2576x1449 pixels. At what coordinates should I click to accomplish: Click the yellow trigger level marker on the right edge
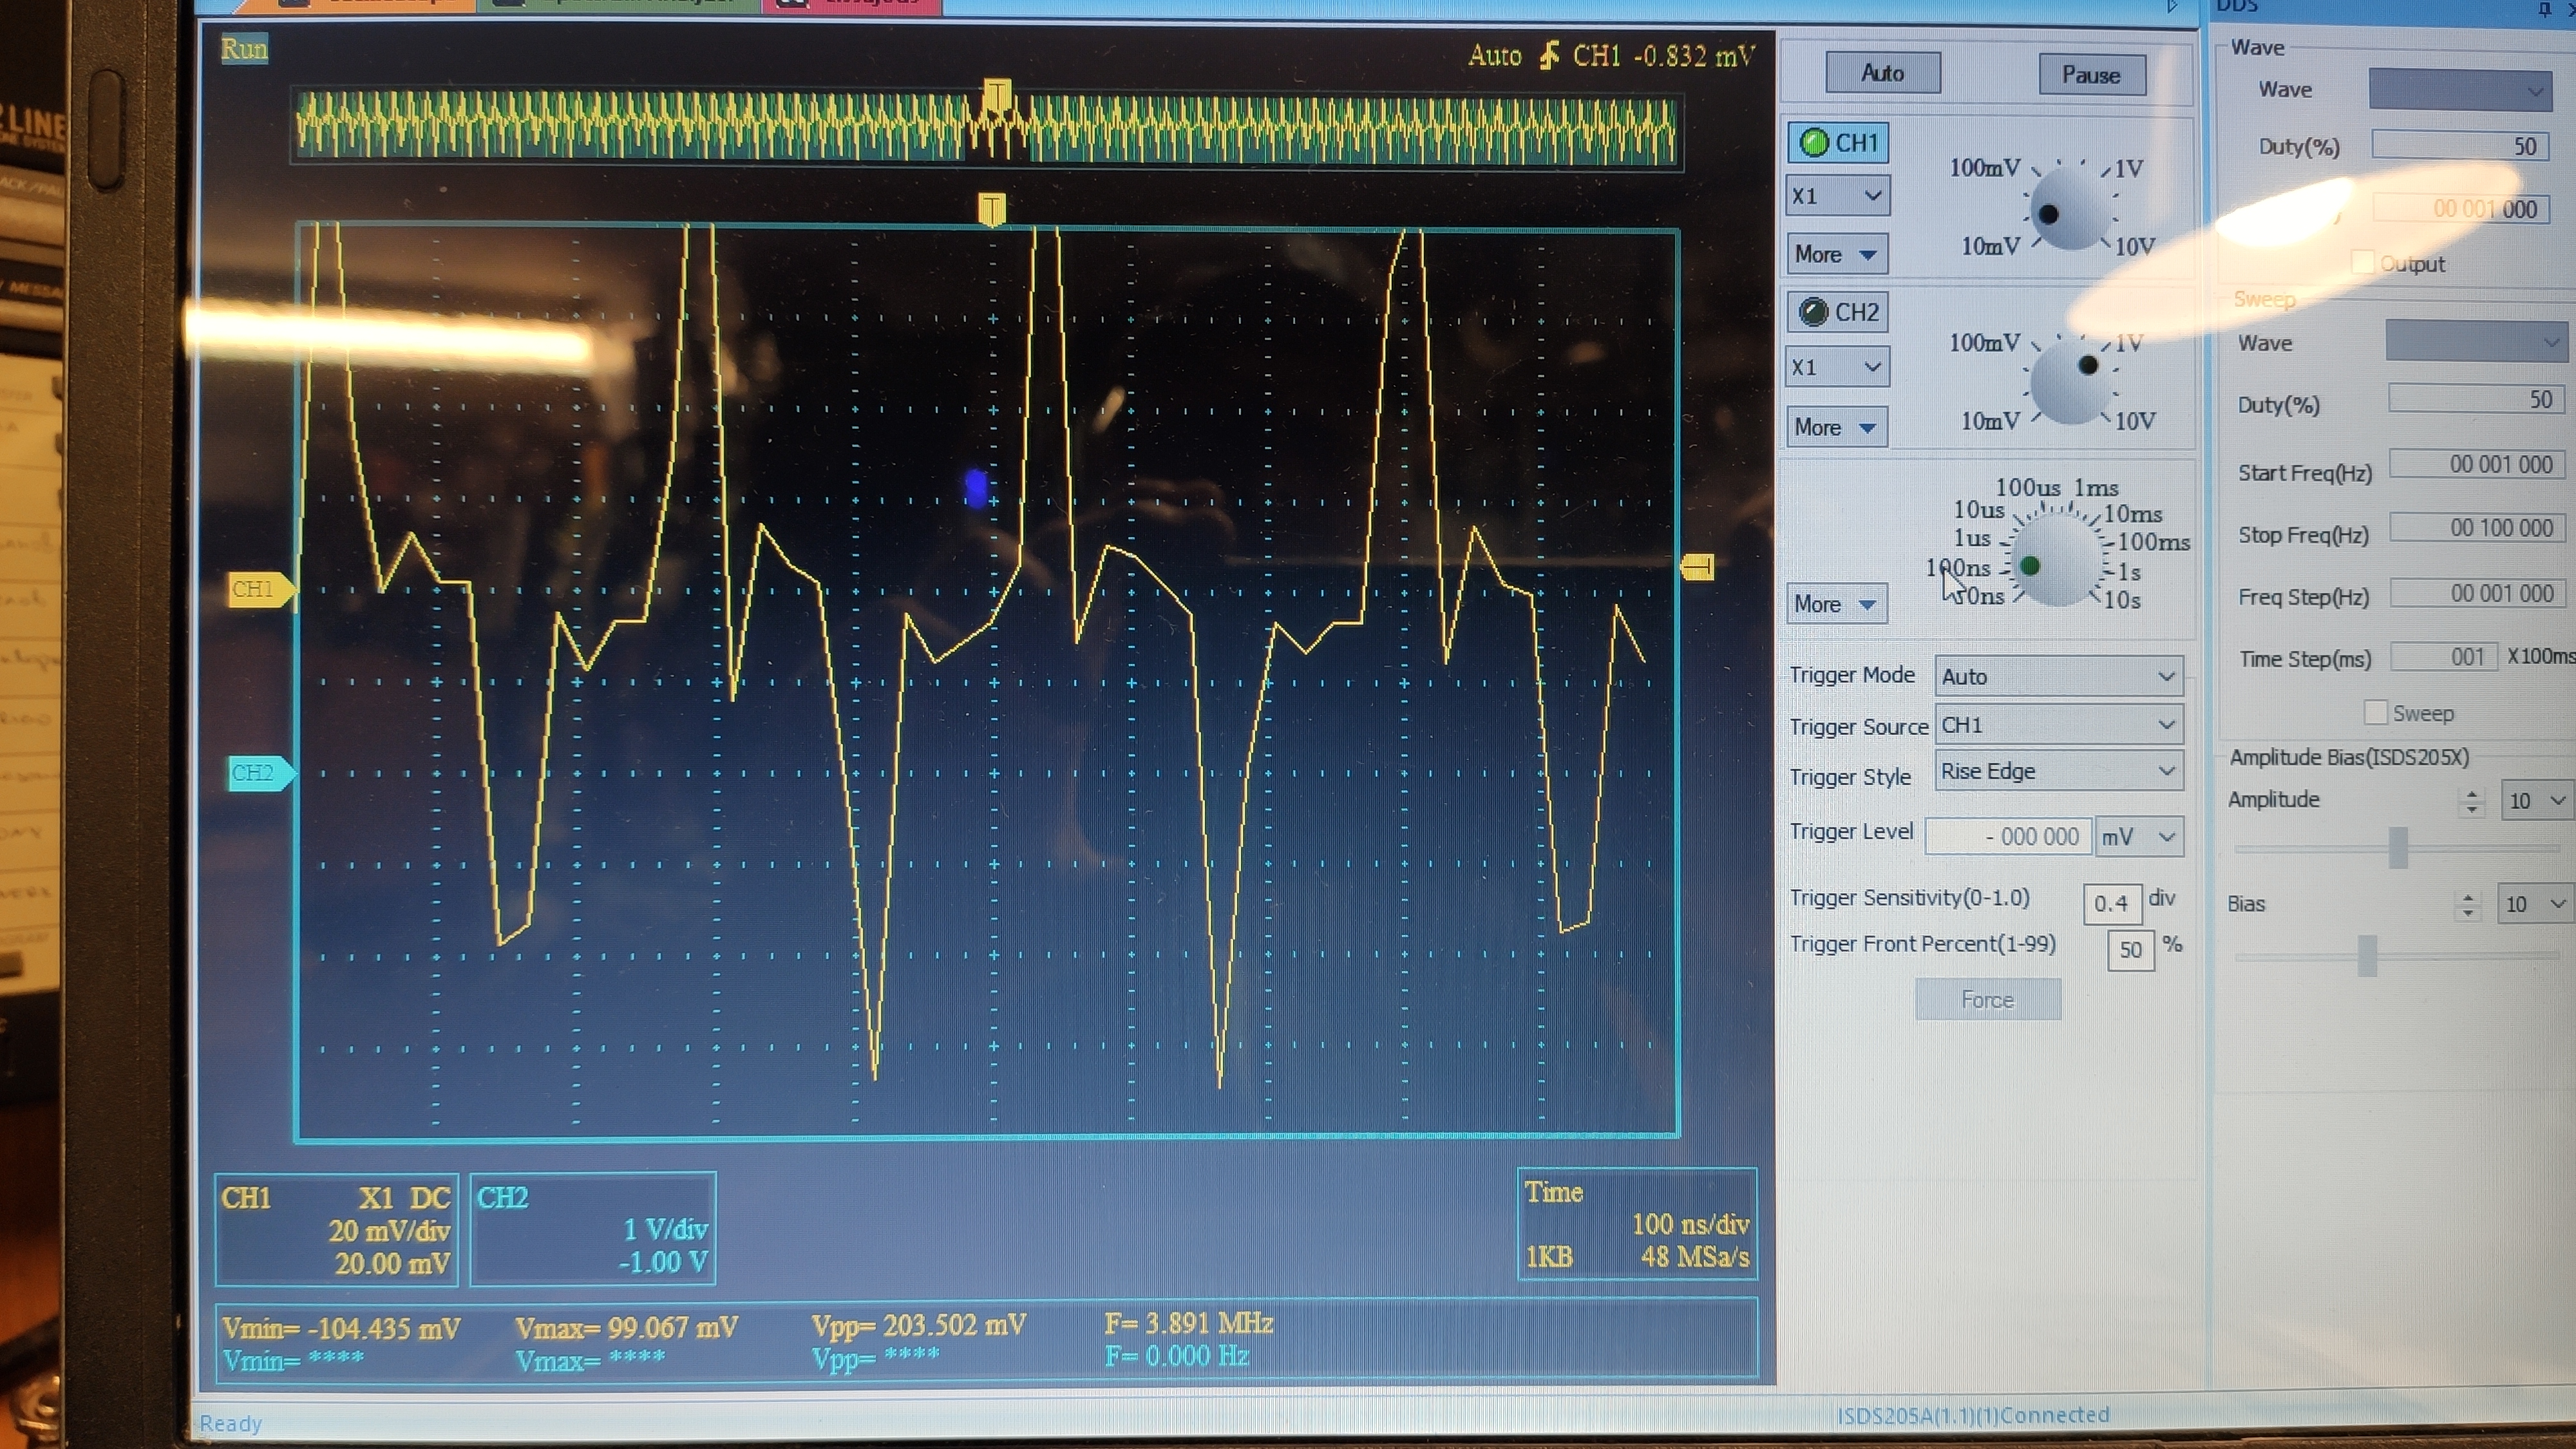point(1698,568)
